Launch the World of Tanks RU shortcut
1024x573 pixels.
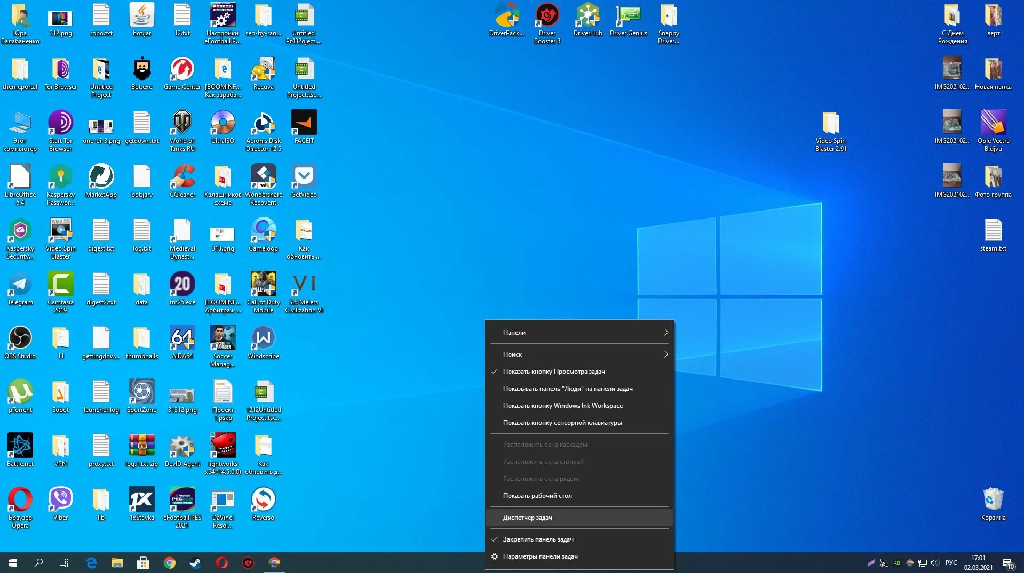[182, 131]
